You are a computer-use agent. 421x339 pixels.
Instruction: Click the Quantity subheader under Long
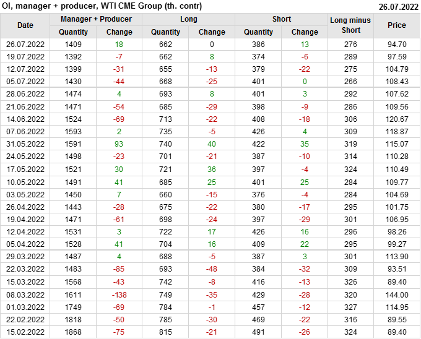pos(166,32)
